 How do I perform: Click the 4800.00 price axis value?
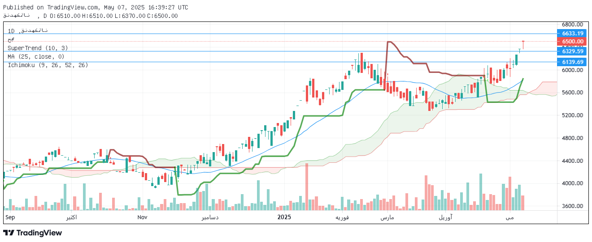click(572, 138)
